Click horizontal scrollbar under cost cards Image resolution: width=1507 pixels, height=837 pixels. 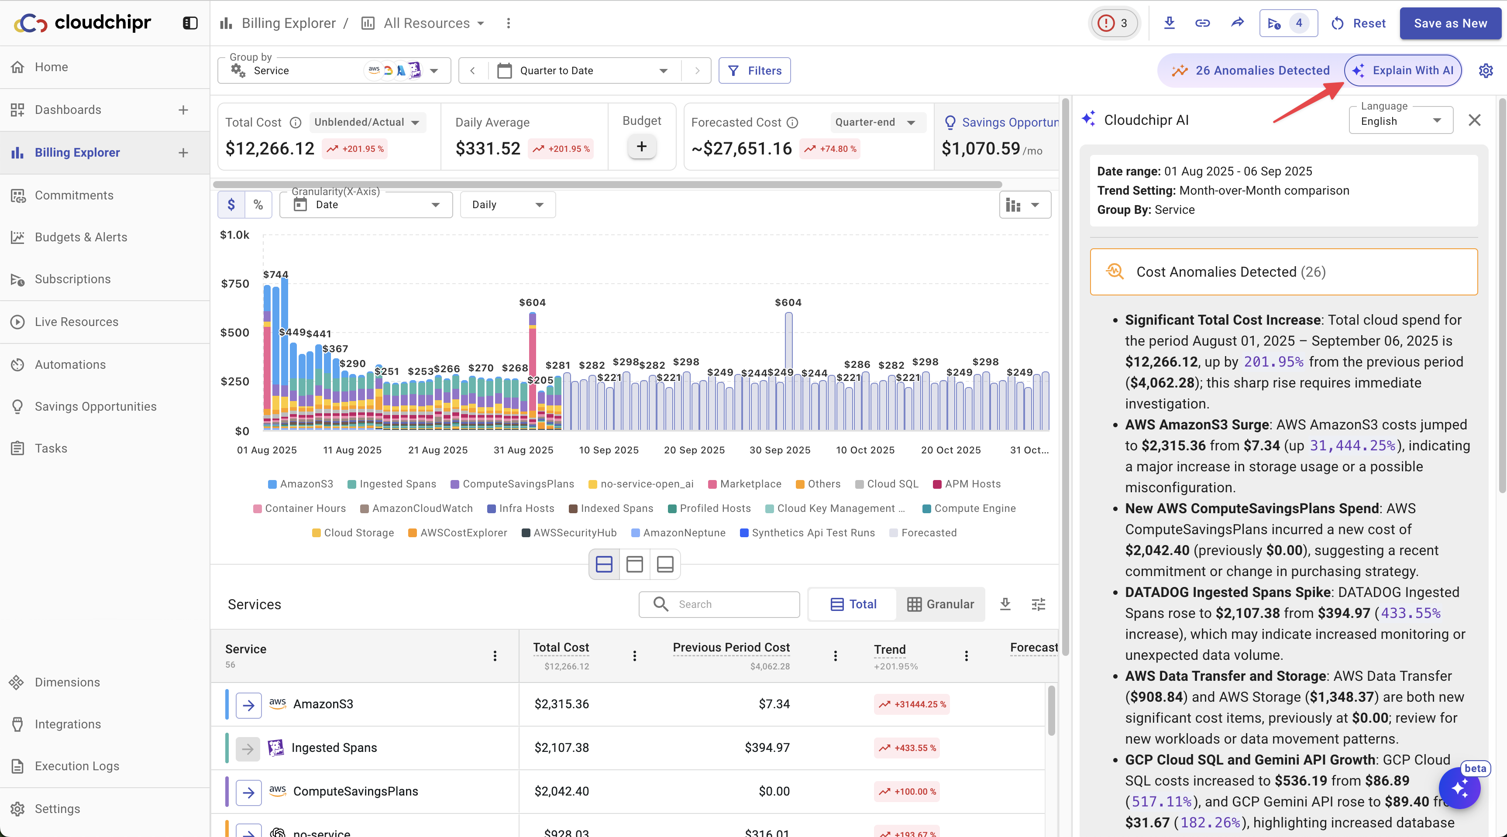[608, 184]
